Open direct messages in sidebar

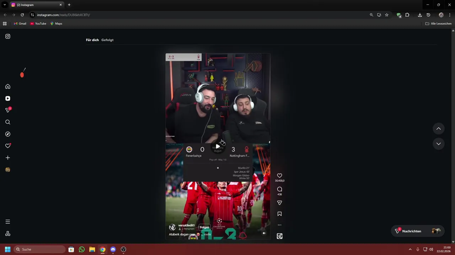(8, 110)
